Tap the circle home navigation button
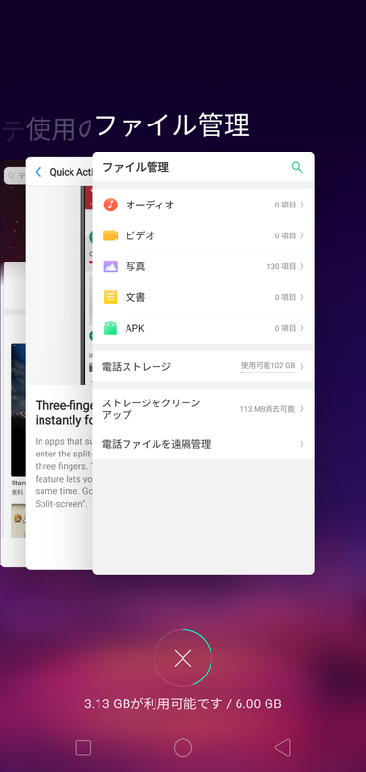This screenshot has width=366, height=772. (x=183, y=747)
